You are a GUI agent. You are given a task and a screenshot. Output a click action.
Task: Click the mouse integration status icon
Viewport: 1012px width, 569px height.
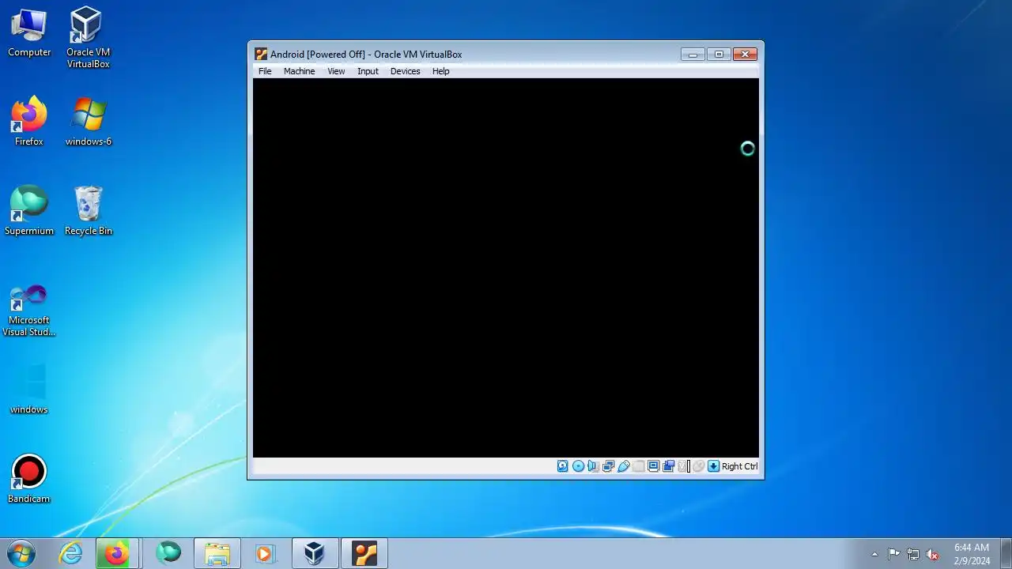(x=698, y=466)
